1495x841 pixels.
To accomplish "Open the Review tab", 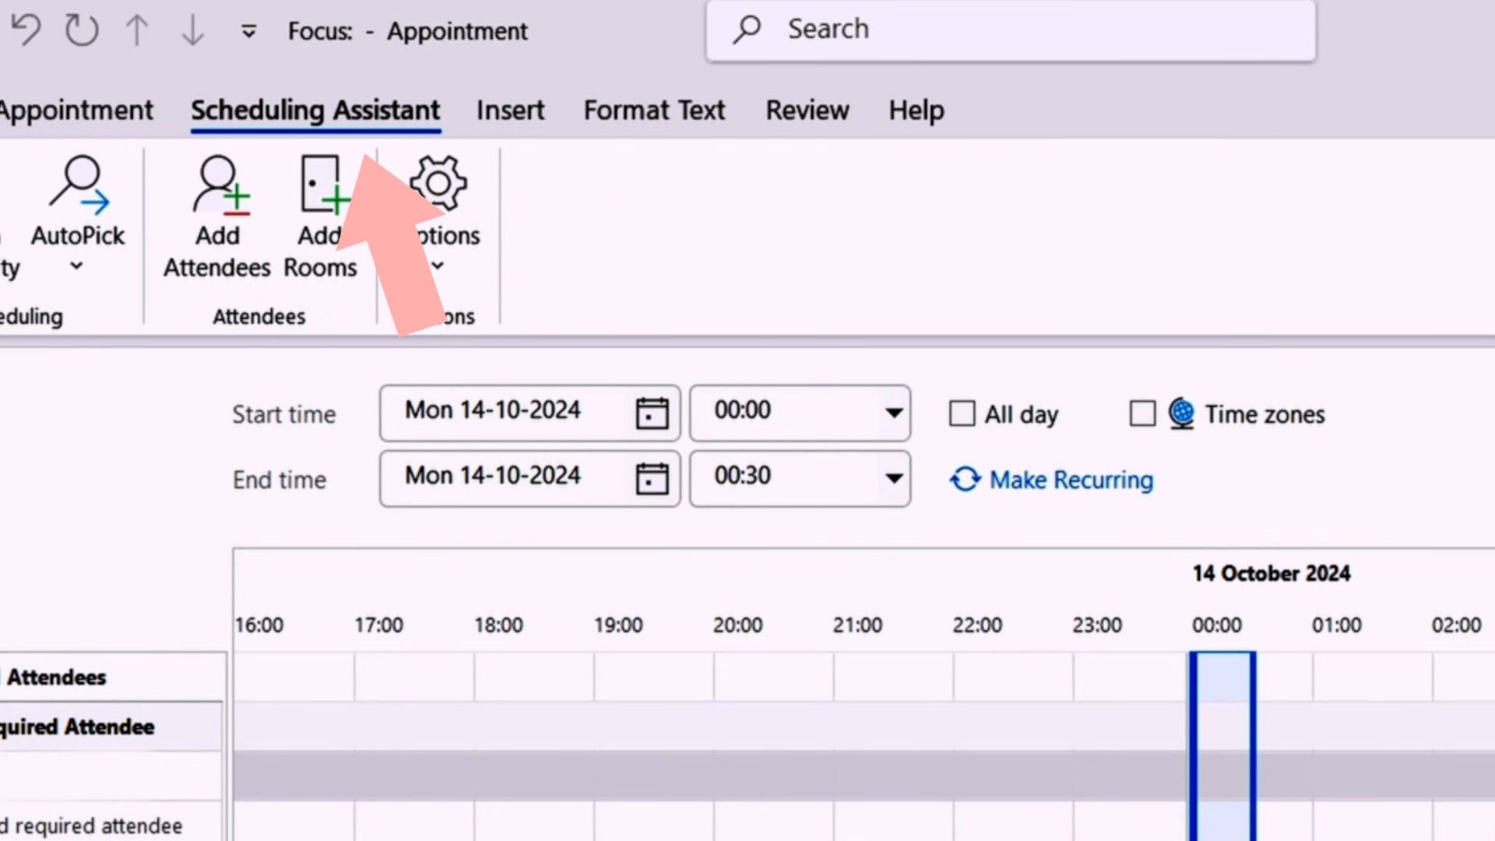I will [807, 110].
